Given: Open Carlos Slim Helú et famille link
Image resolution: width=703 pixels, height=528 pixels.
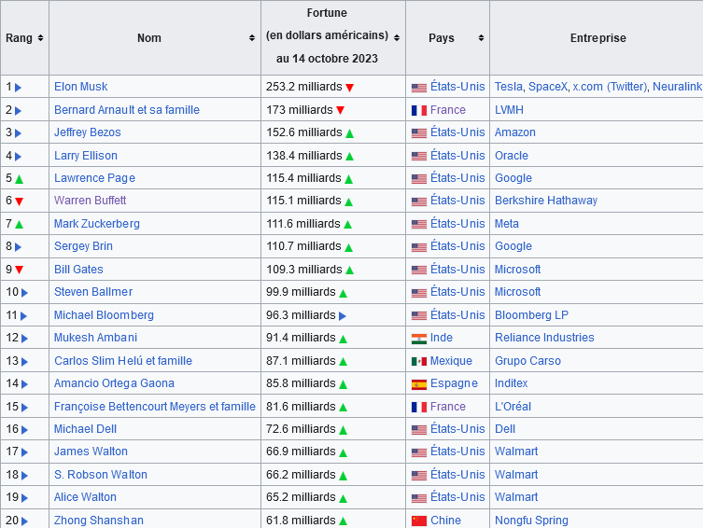Looking at the screenshot, I should 123,360.
